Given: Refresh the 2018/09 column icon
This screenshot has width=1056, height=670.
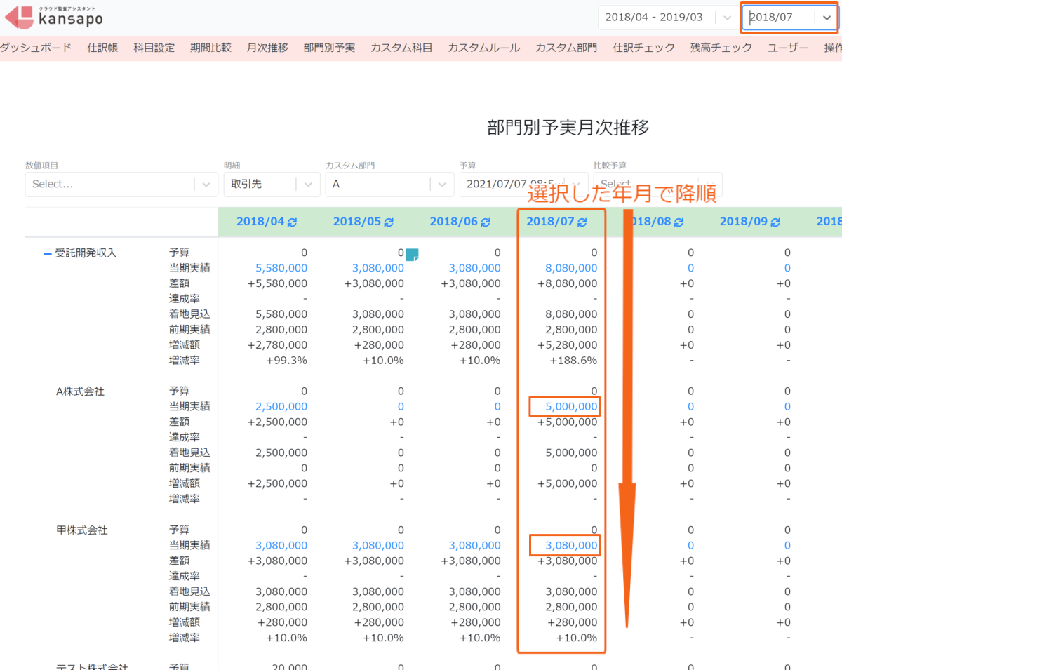Looking at the screenshot, I should [x=775, y=222].
